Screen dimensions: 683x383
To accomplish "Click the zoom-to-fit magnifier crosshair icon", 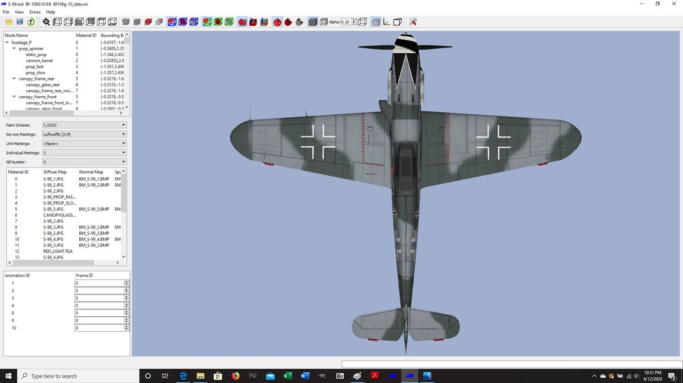I will [x=46, y=22].
